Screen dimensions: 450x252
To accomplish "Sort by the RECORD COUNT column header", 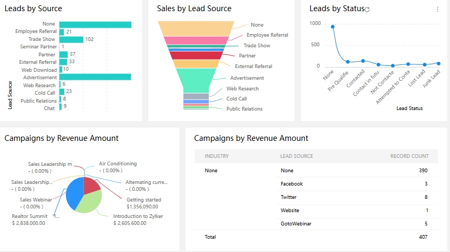I will pos(409,156).
